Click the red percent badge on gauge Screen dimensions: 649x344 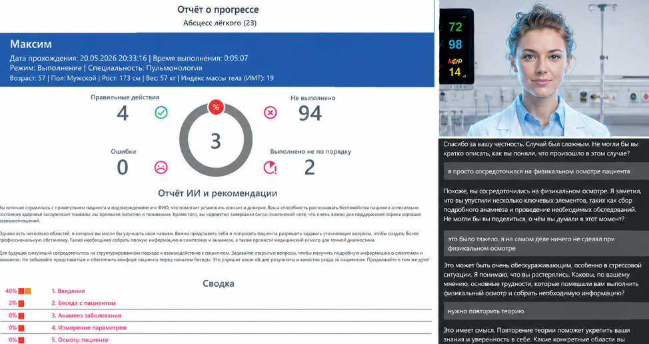(x=216, y=107)
